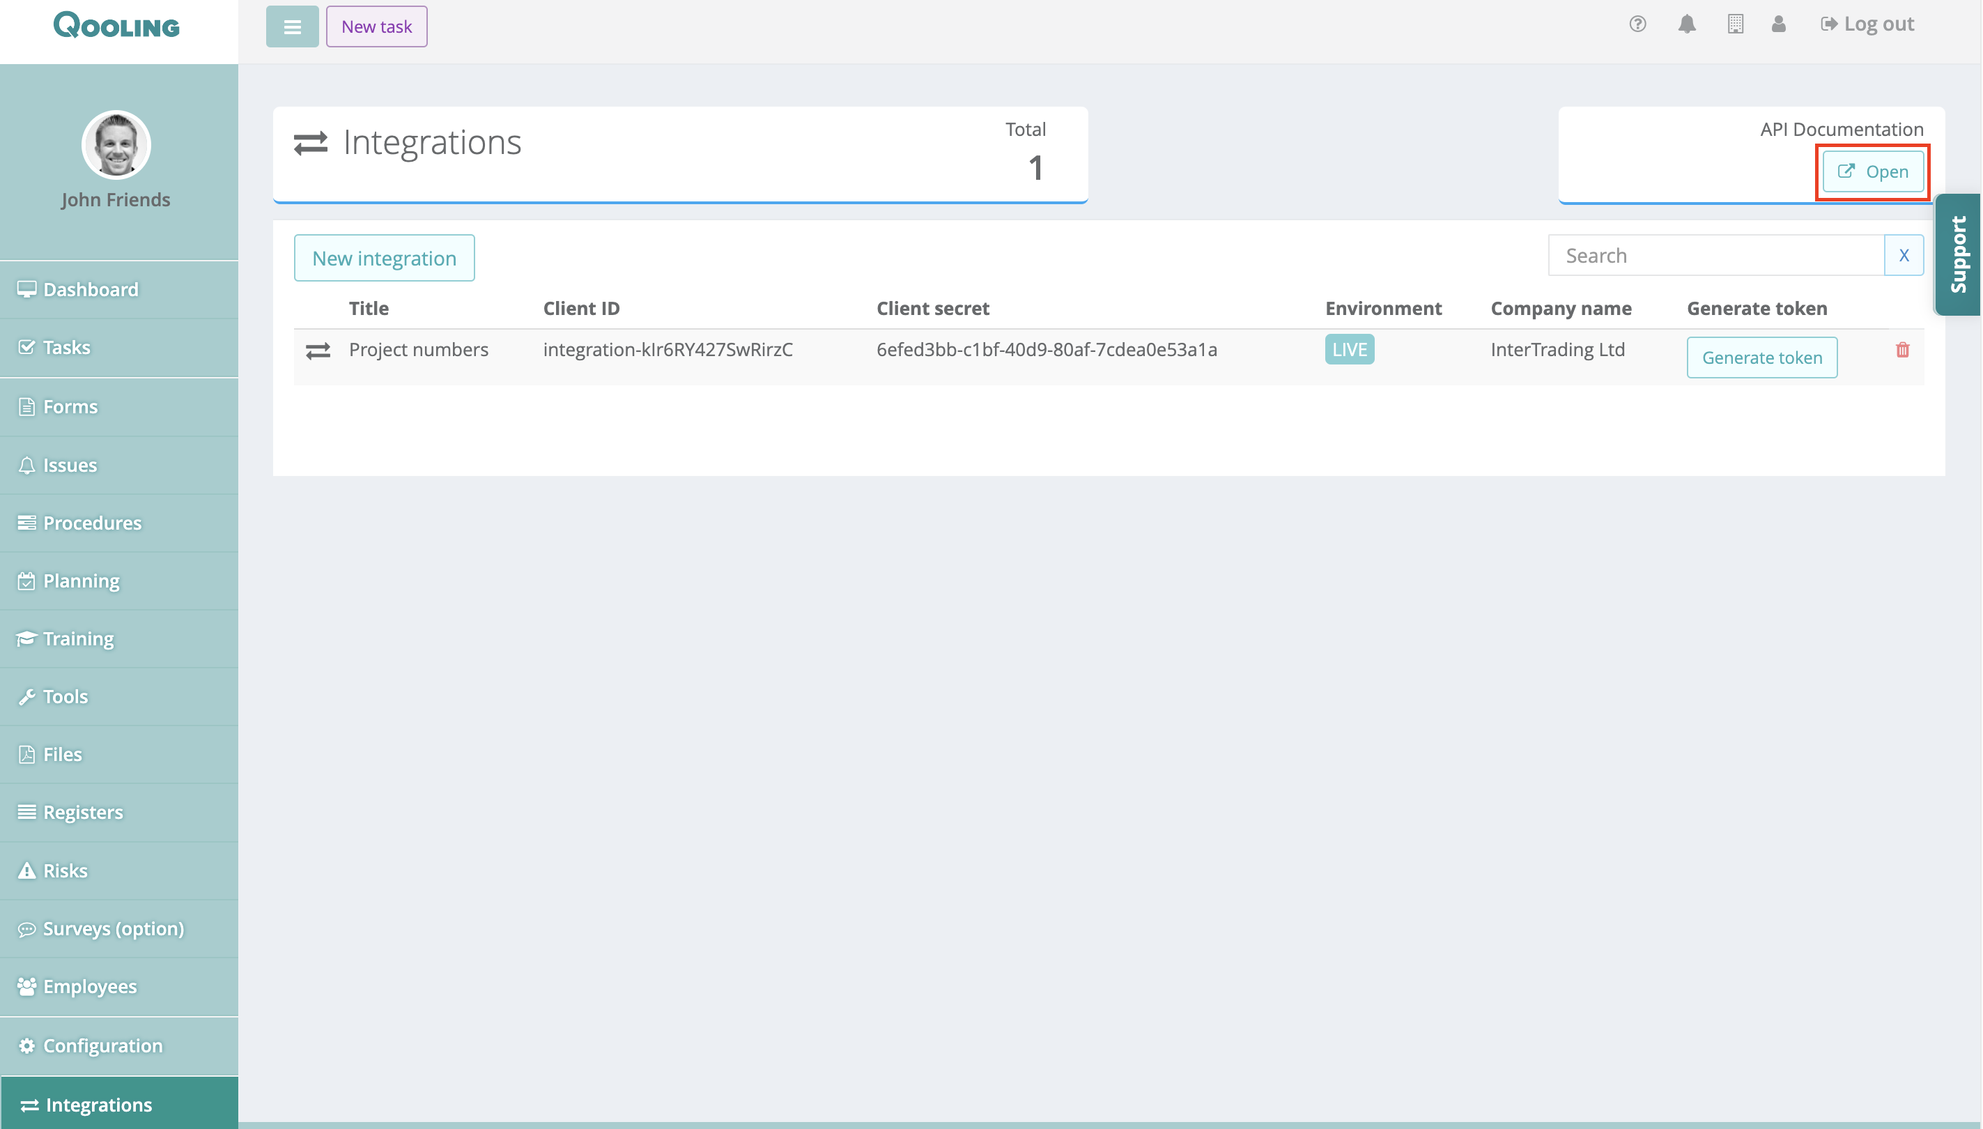Delete the Project numbers integration via trash icon

[1901, 351]
